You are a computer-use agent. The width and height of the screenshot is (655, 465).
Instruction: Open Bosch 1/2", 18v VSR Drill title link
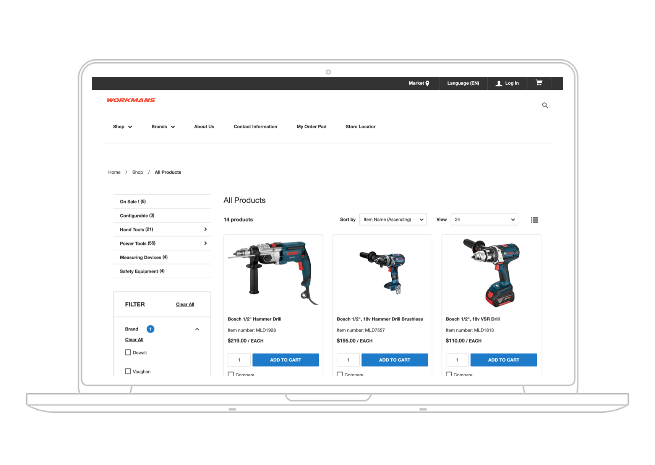(x=473, y=319)
